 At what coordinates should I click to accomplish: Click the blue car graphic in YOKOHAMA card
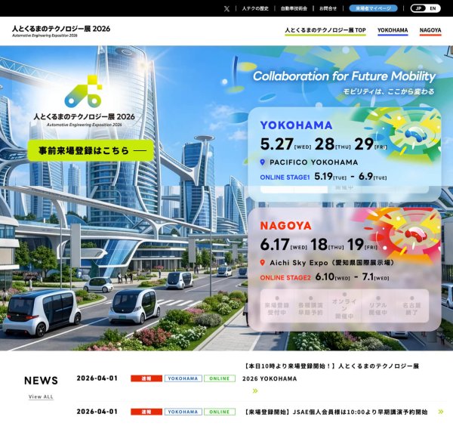tap(415, 134)
